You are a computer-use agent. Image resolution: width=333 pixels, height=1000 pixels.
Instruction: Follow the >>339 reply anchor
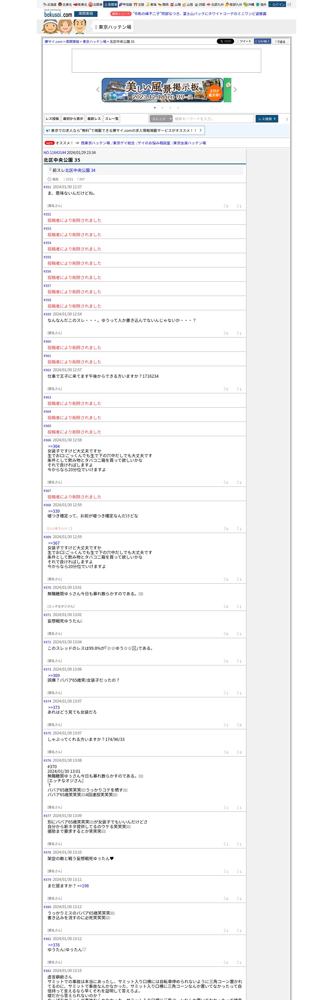54,511
